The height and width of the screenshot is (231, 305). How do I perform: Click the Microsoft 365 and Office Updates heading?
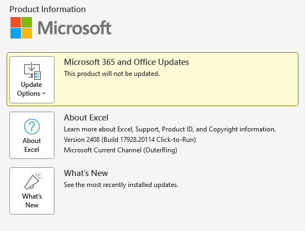tap(127, 62)
